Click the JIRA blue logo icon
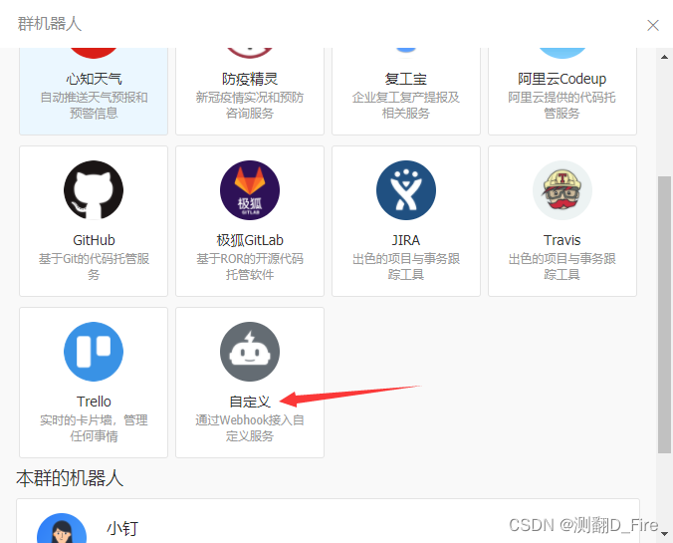The width and height of the screenshot is (673, 543). tap(406, 190)
